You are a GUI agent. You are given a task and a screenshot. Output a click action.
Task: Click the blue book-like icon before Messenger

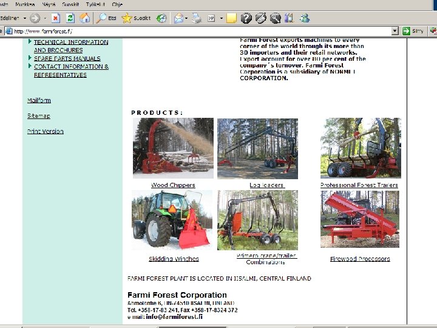[290, 18]
